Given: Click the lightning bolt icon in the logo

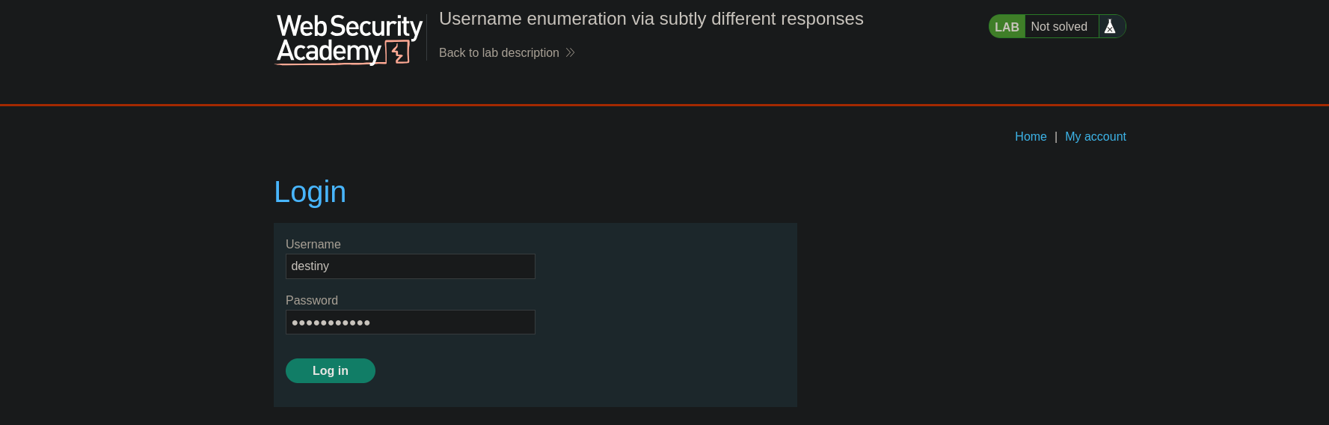Looking at the screenshot, I should 399,52.
